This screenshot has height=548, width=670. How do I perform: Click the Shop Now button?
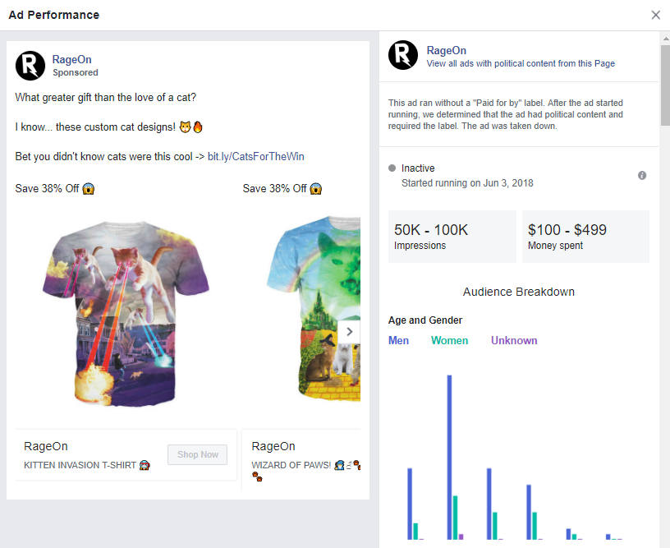197,454
